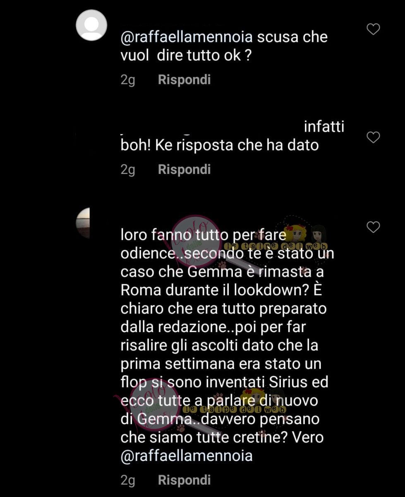Open the partially visible avatar of third commenter
Image resolution: width=405 pixels, height=497 pixels.
point(83,223)
